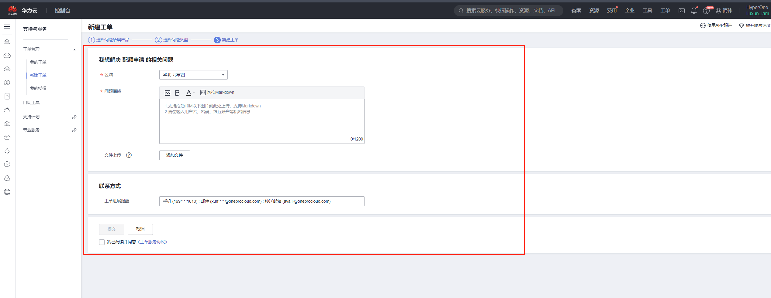Click the 添加文件 button
Image resolution: width=771 pixels, height=298 pixels.
[175, 155]
